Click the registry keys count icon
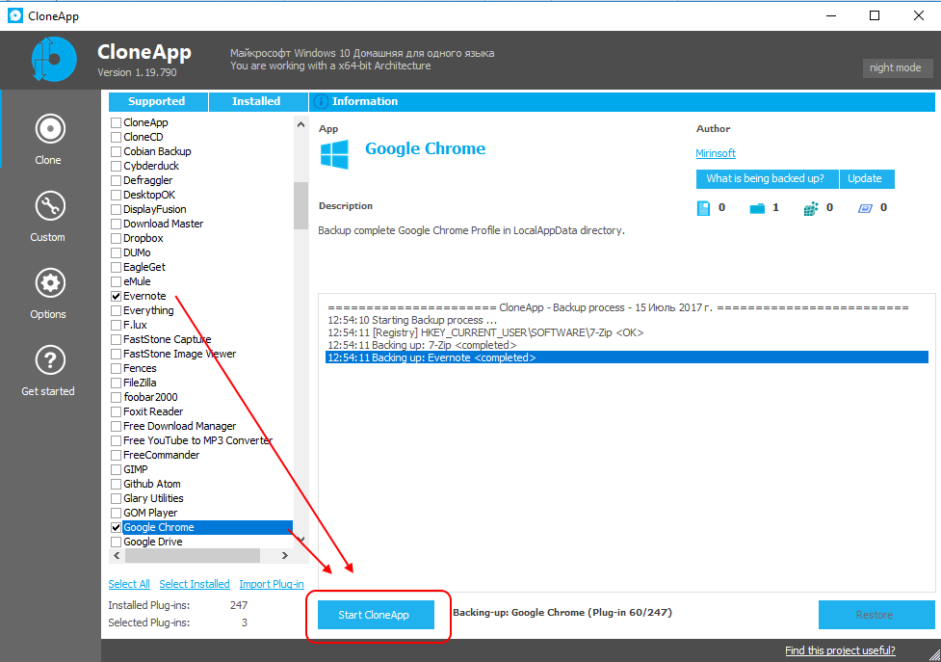 811,208
